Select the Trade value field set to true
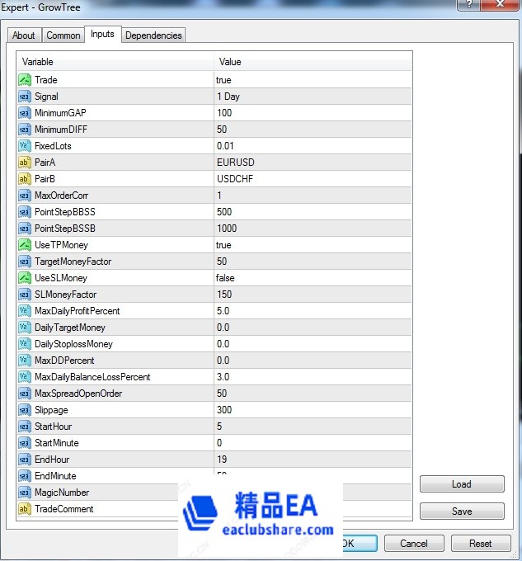This screenshot has width=522, height=561. click(312, 80)
